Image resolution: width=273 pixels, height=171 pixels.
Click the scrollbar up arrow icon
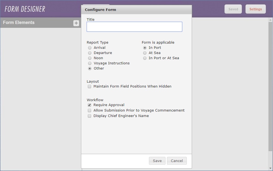270,19
